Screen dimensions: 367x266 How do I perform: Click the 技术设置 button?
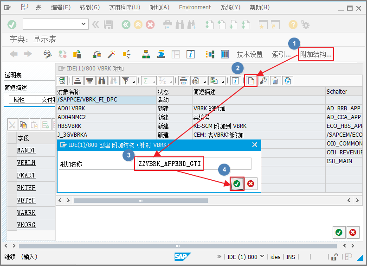tap(250, 54)
